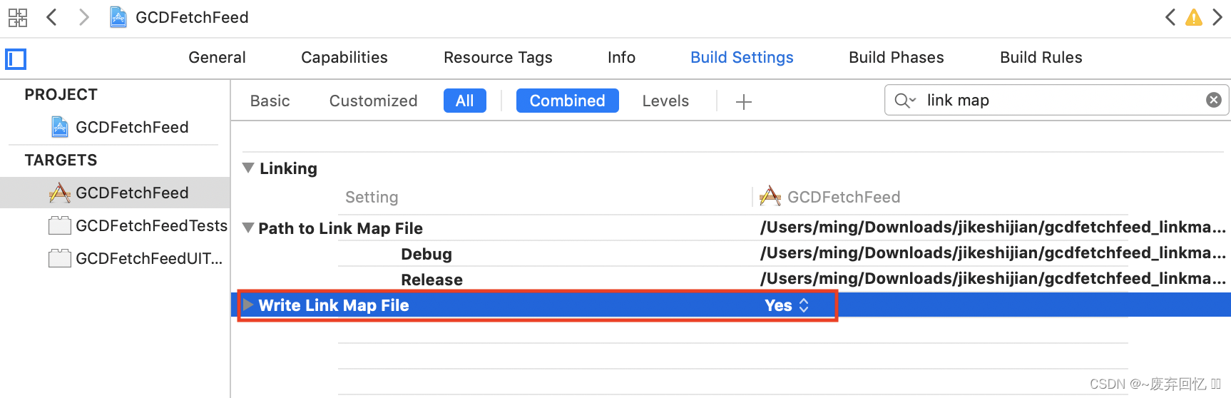
Task: Click the yellow warning triangle icon
Action: click(x=1194, y=17)
